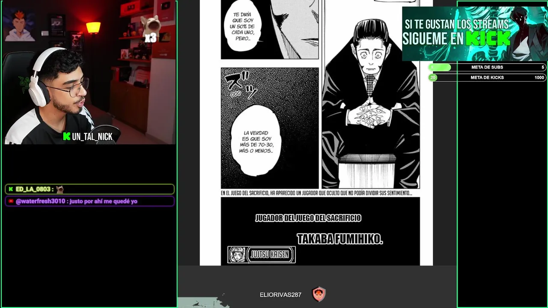The height and width of the screenshot is (308, 548).
Task: Click the TAKABA FUMIHIKO name text
Action: pyautogui.click(x=340, y=240)
